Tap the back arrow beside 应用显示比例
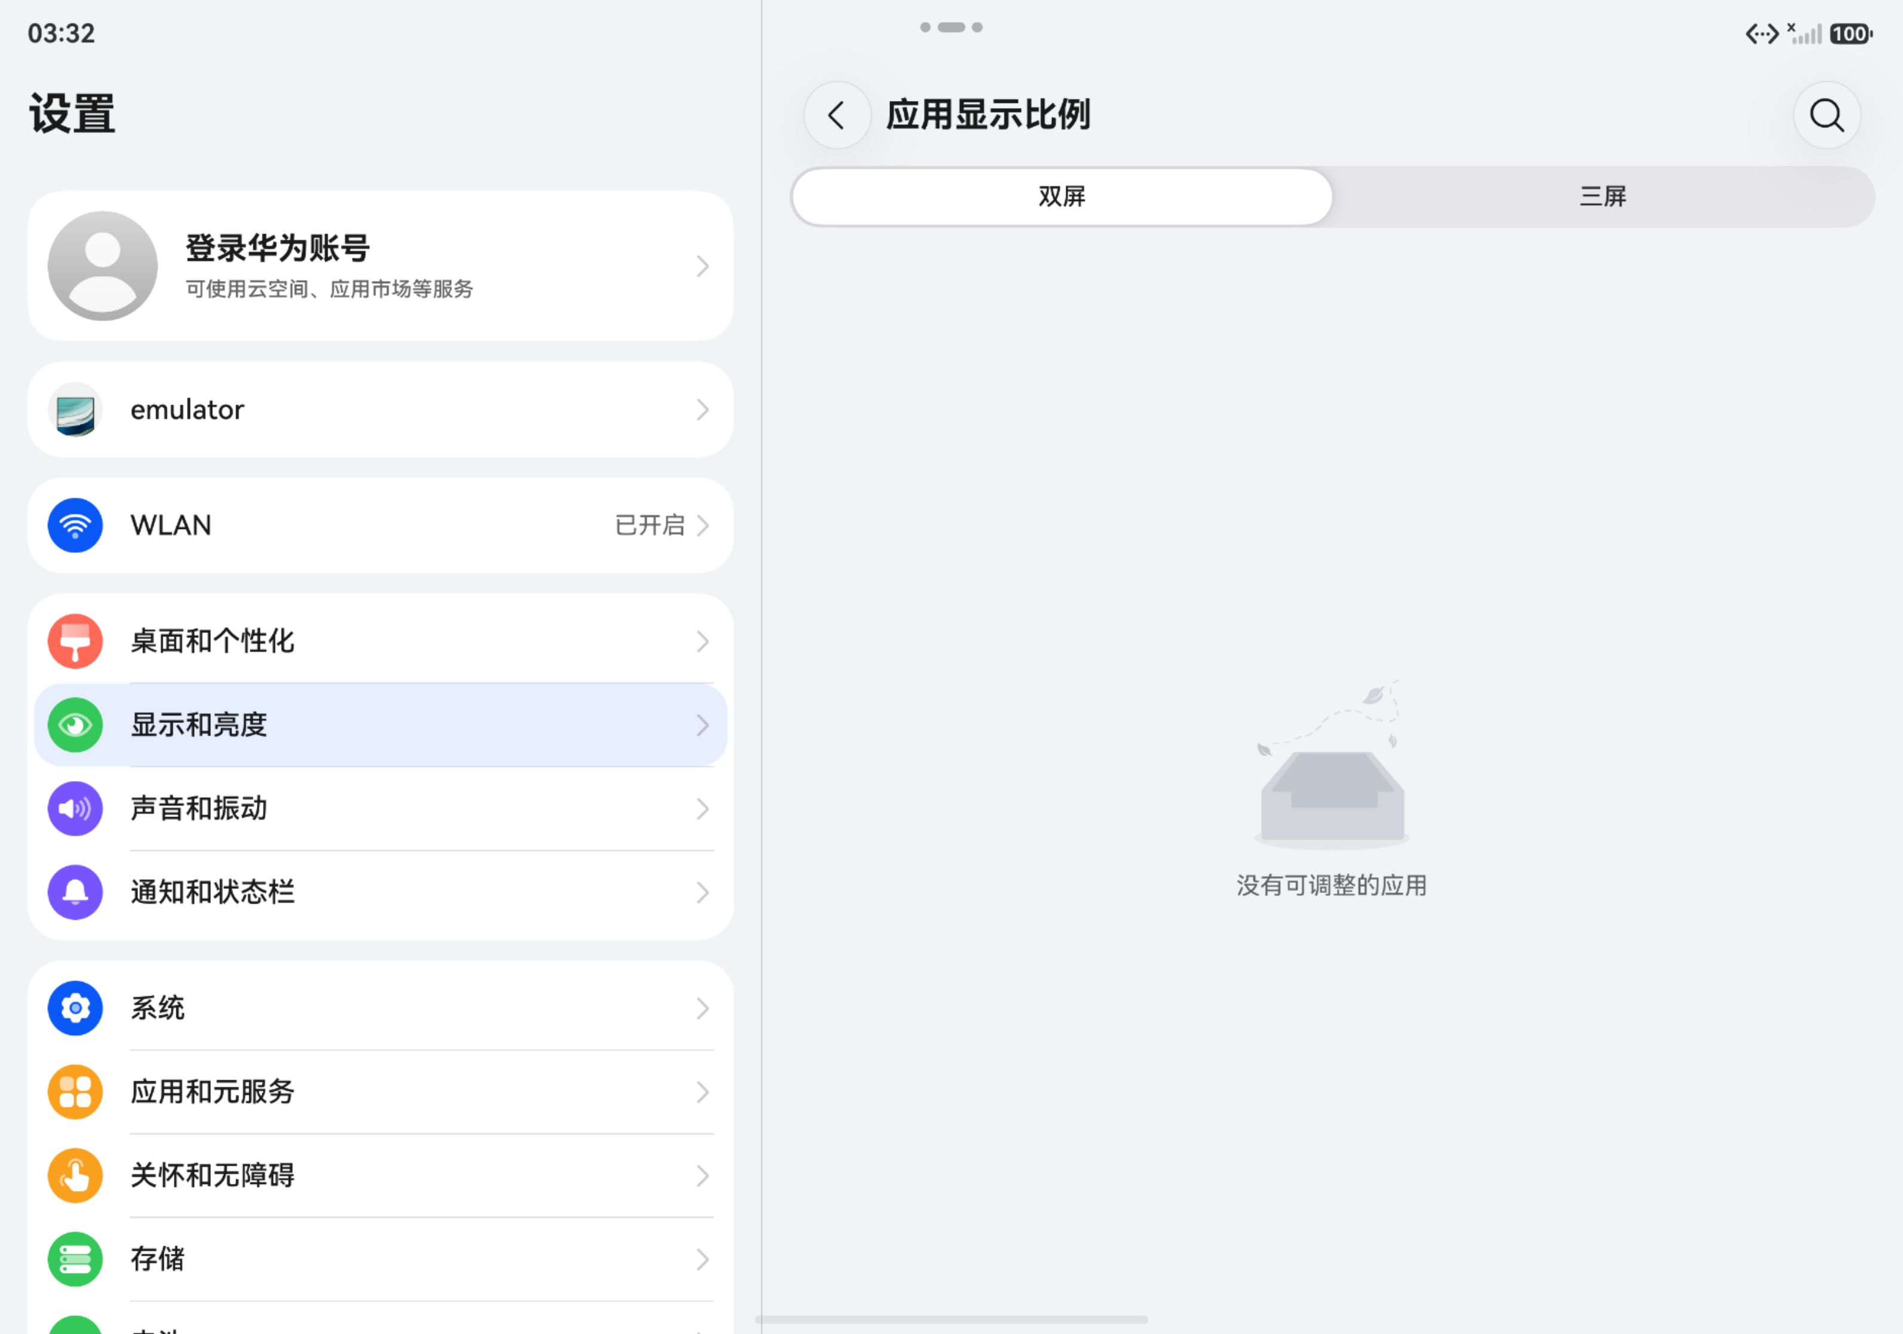1903x1334 pixels. coord(837,115)
